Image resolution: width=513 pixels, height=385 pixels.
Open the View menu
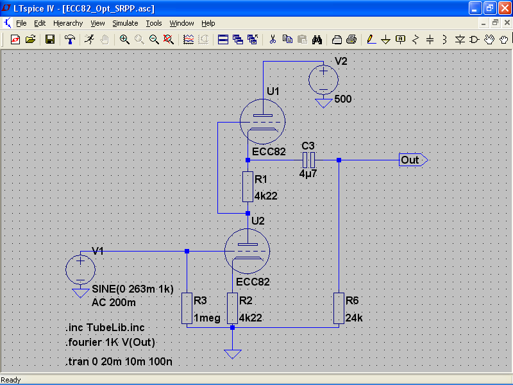(x=97, y=23)
